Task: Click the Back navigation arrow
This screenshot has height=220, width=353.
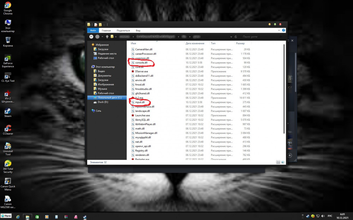Action: [91, 37]
